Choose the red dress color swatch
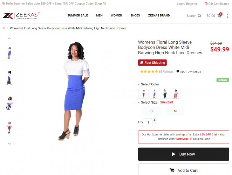 (143, 94)
